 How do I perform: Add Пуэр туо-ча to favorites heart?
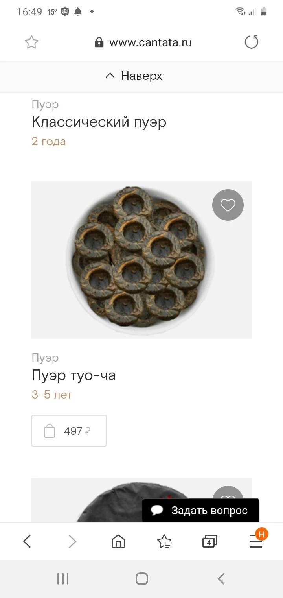coord(228,205)
